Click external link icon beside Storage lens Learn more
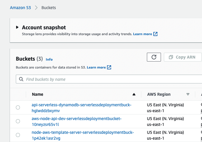Viewport: 202px width, 142px height. click(x=155, y=34)
